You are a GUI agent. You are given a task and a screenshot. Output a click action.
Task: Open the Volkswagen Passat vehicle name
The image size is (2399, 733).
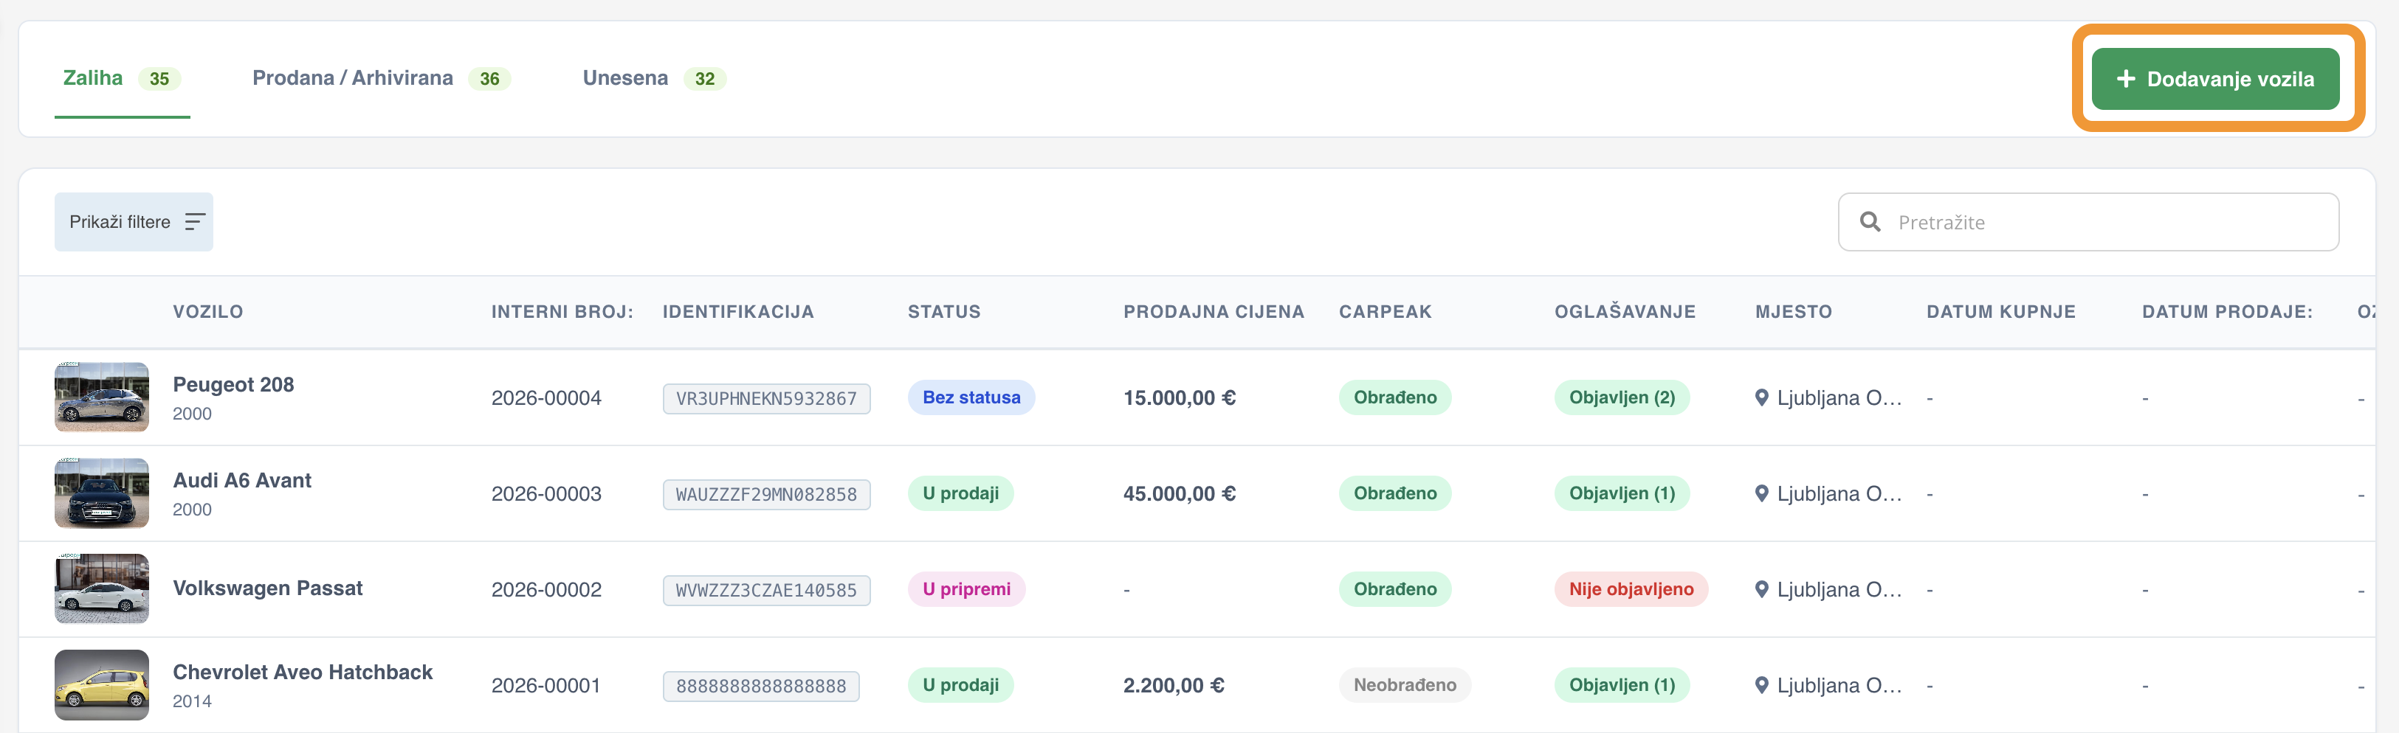coord(267,588)
